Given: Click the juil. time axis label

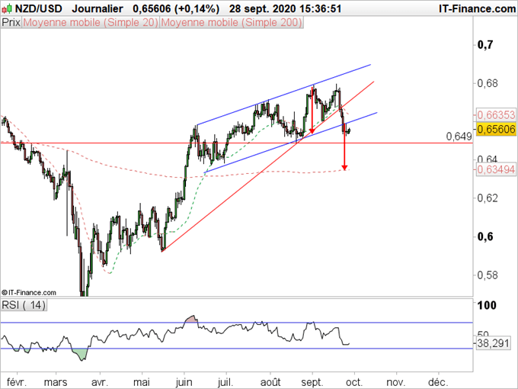Looking at the screenshot, I should click(x=225, y=382).
